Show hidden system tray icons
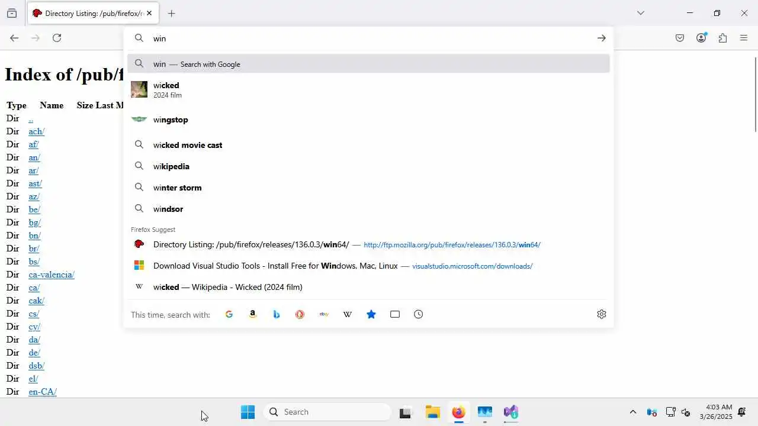Viewport: 758px width, 426px height. point(632,412)
